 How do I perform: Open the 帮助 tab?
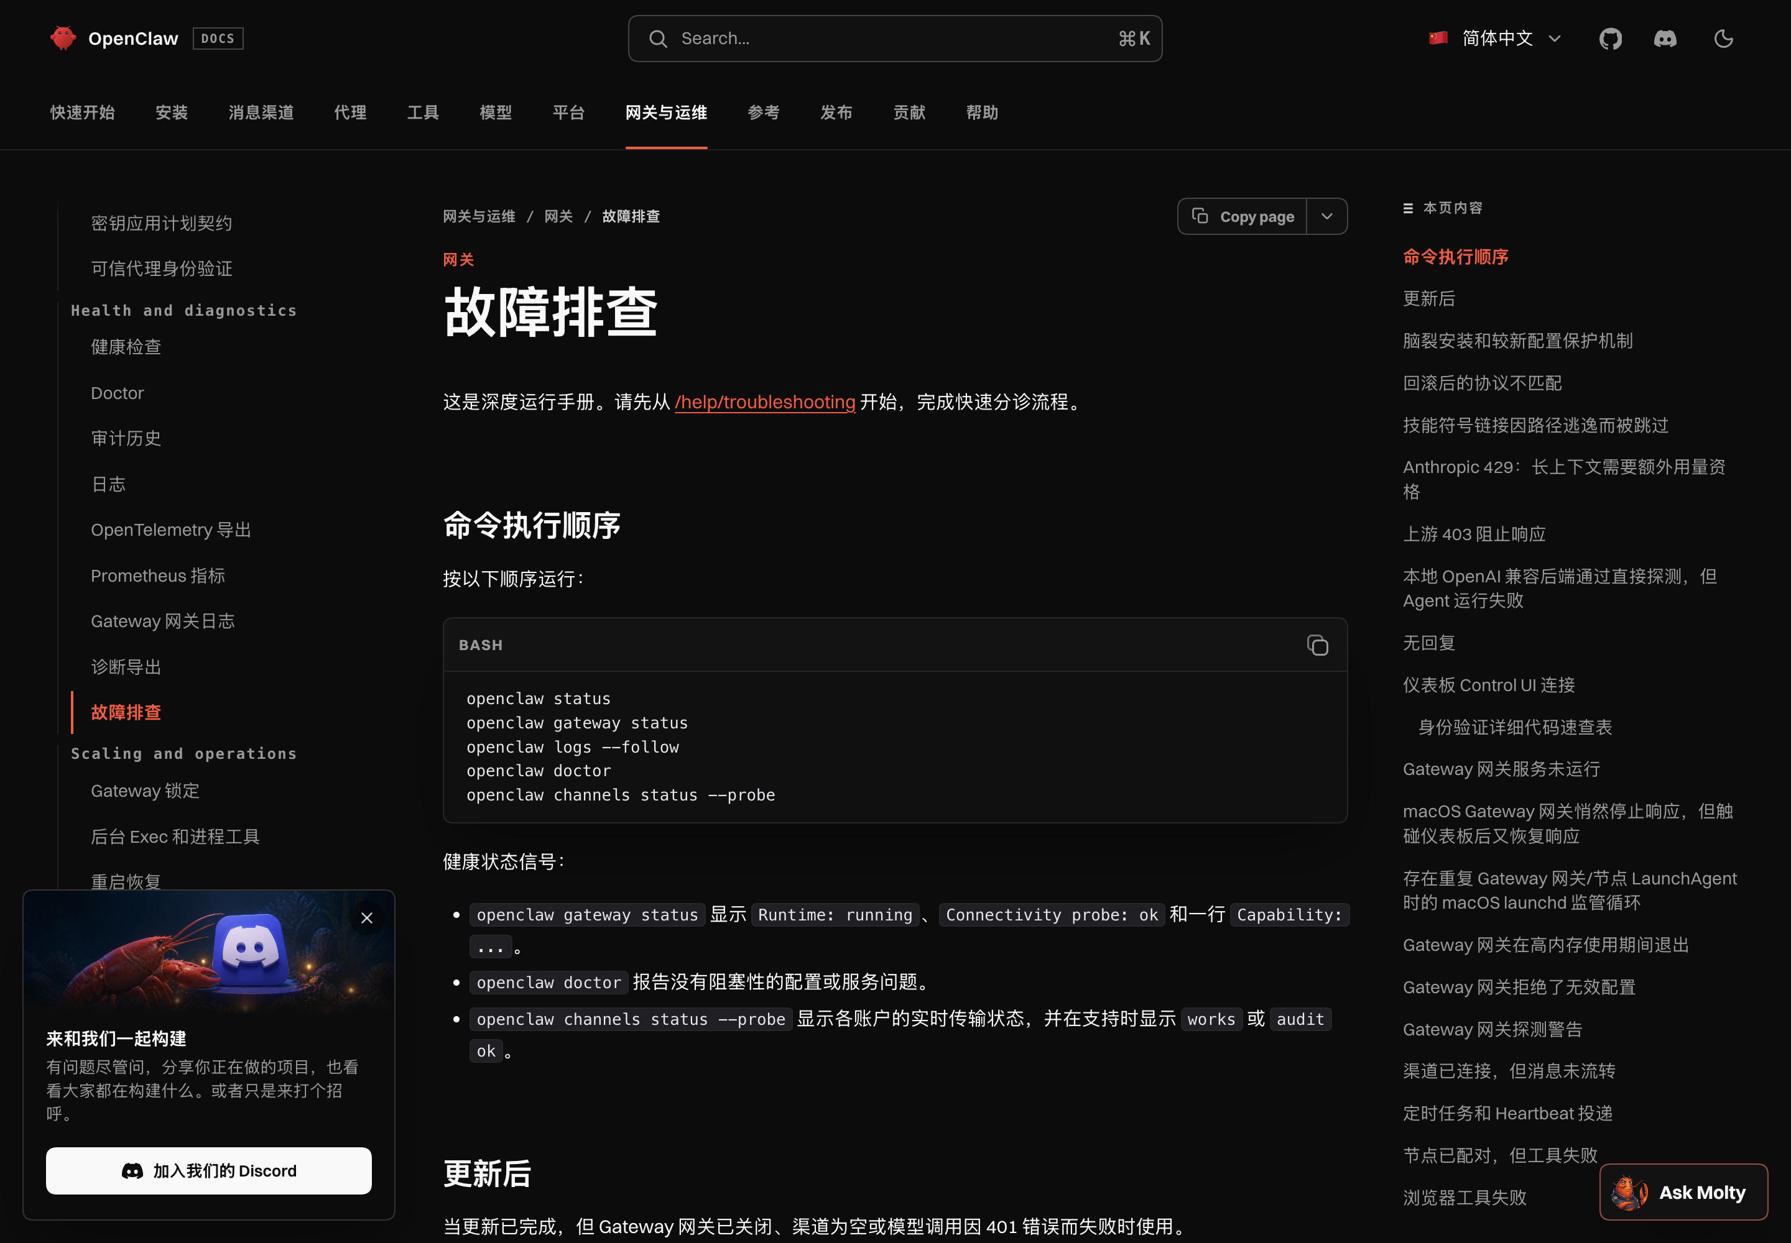click(982, 113)
